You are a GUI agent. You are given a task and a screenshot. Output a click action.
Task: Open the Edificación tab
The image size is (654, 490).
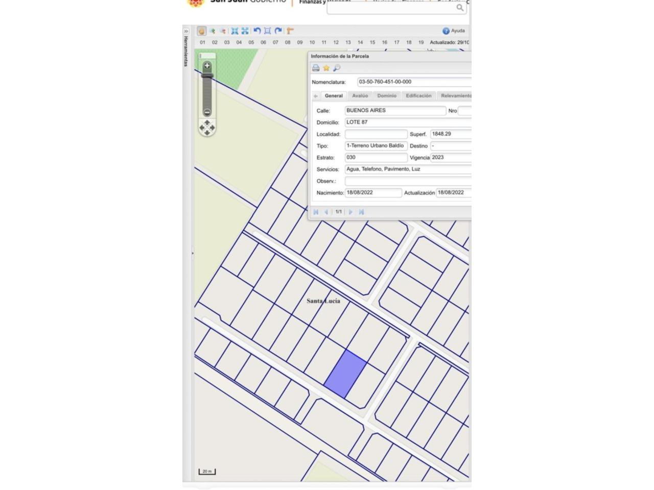(x=418, y=96)
